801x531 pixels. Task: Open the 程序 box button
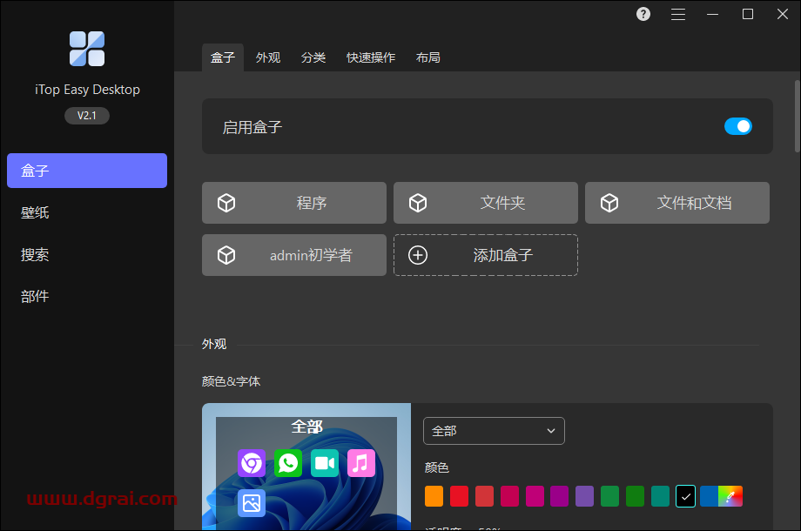[294, 203]
